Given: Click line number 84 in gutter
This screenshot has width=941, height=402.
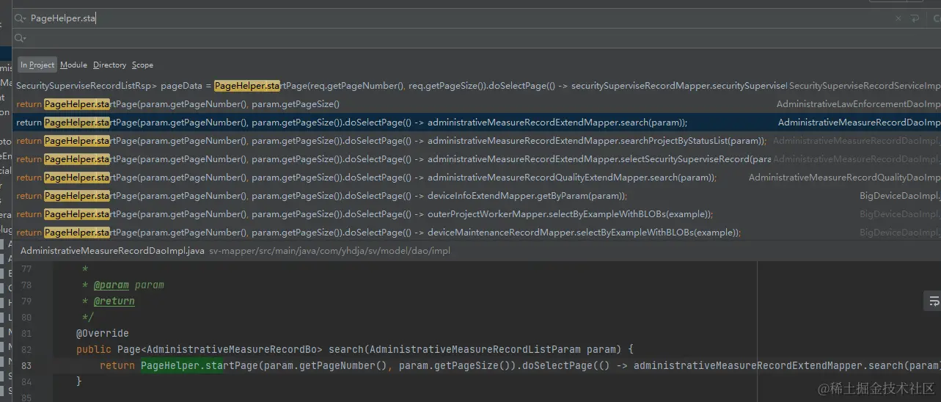Looking at the screenshot, I should point(26,381).
